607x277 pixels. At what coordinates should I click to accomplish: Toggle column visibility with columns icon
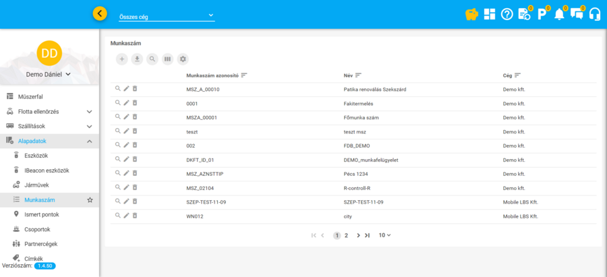[x=167, y=59]
